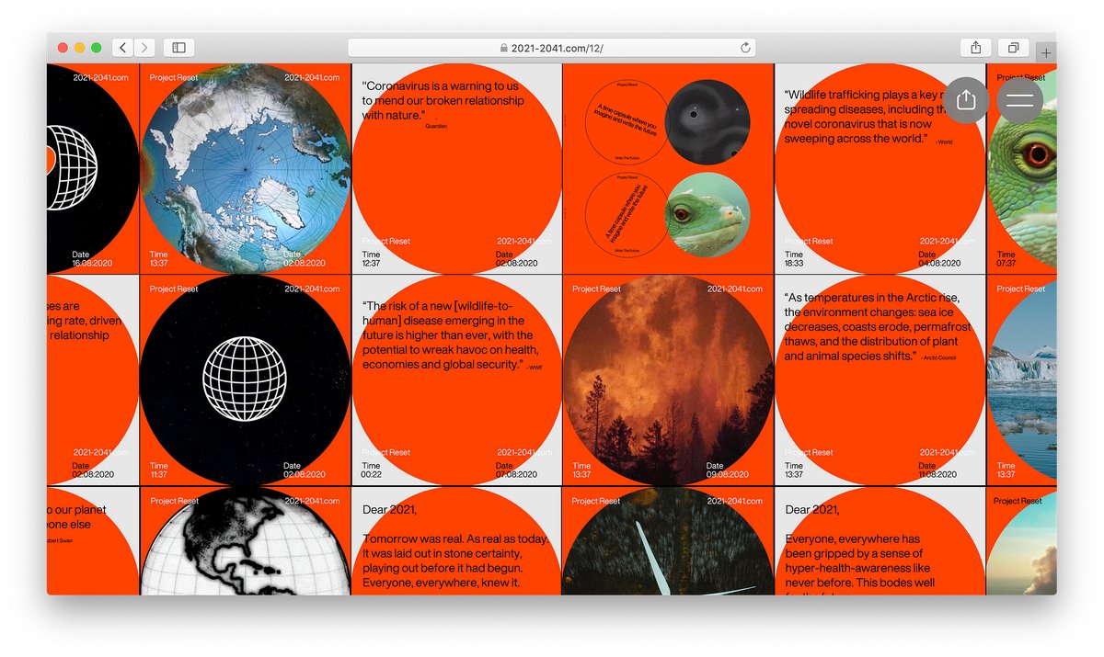
Task: Open the round hamburger menu on the page
Action: [1020, 100]
